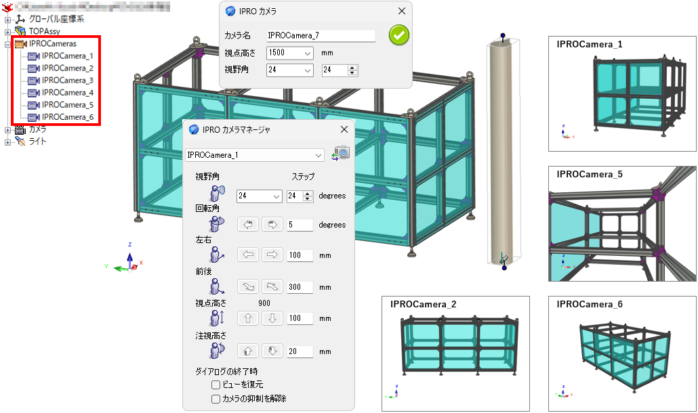Open the 視野角 dropdown in IPRO カメラ dialog
This screenshot has height=413, width=698.
308,70
